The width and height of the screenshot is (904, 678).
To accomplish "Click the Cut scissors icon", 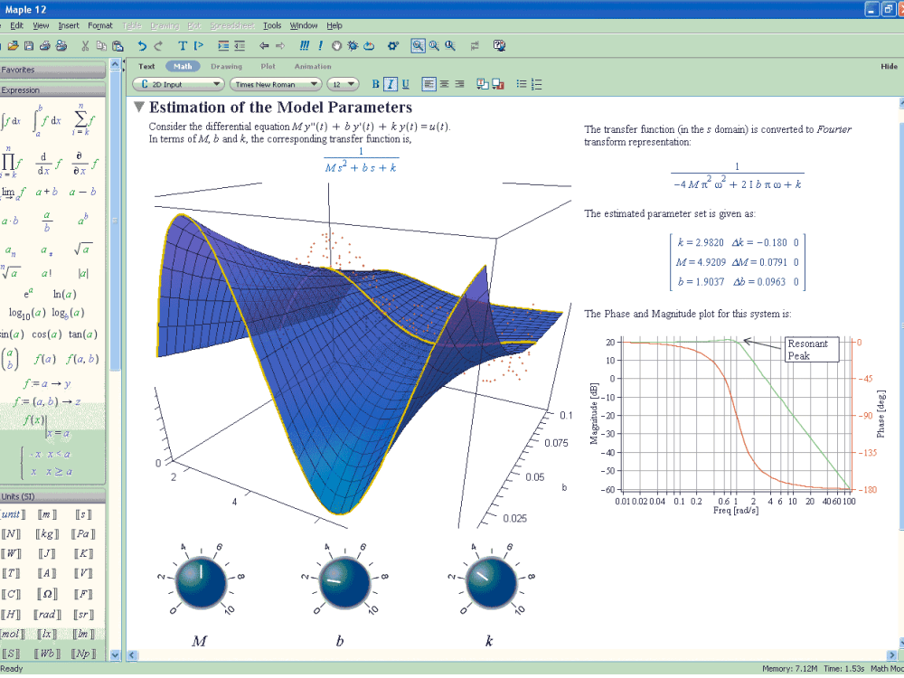I will (85, 46).
